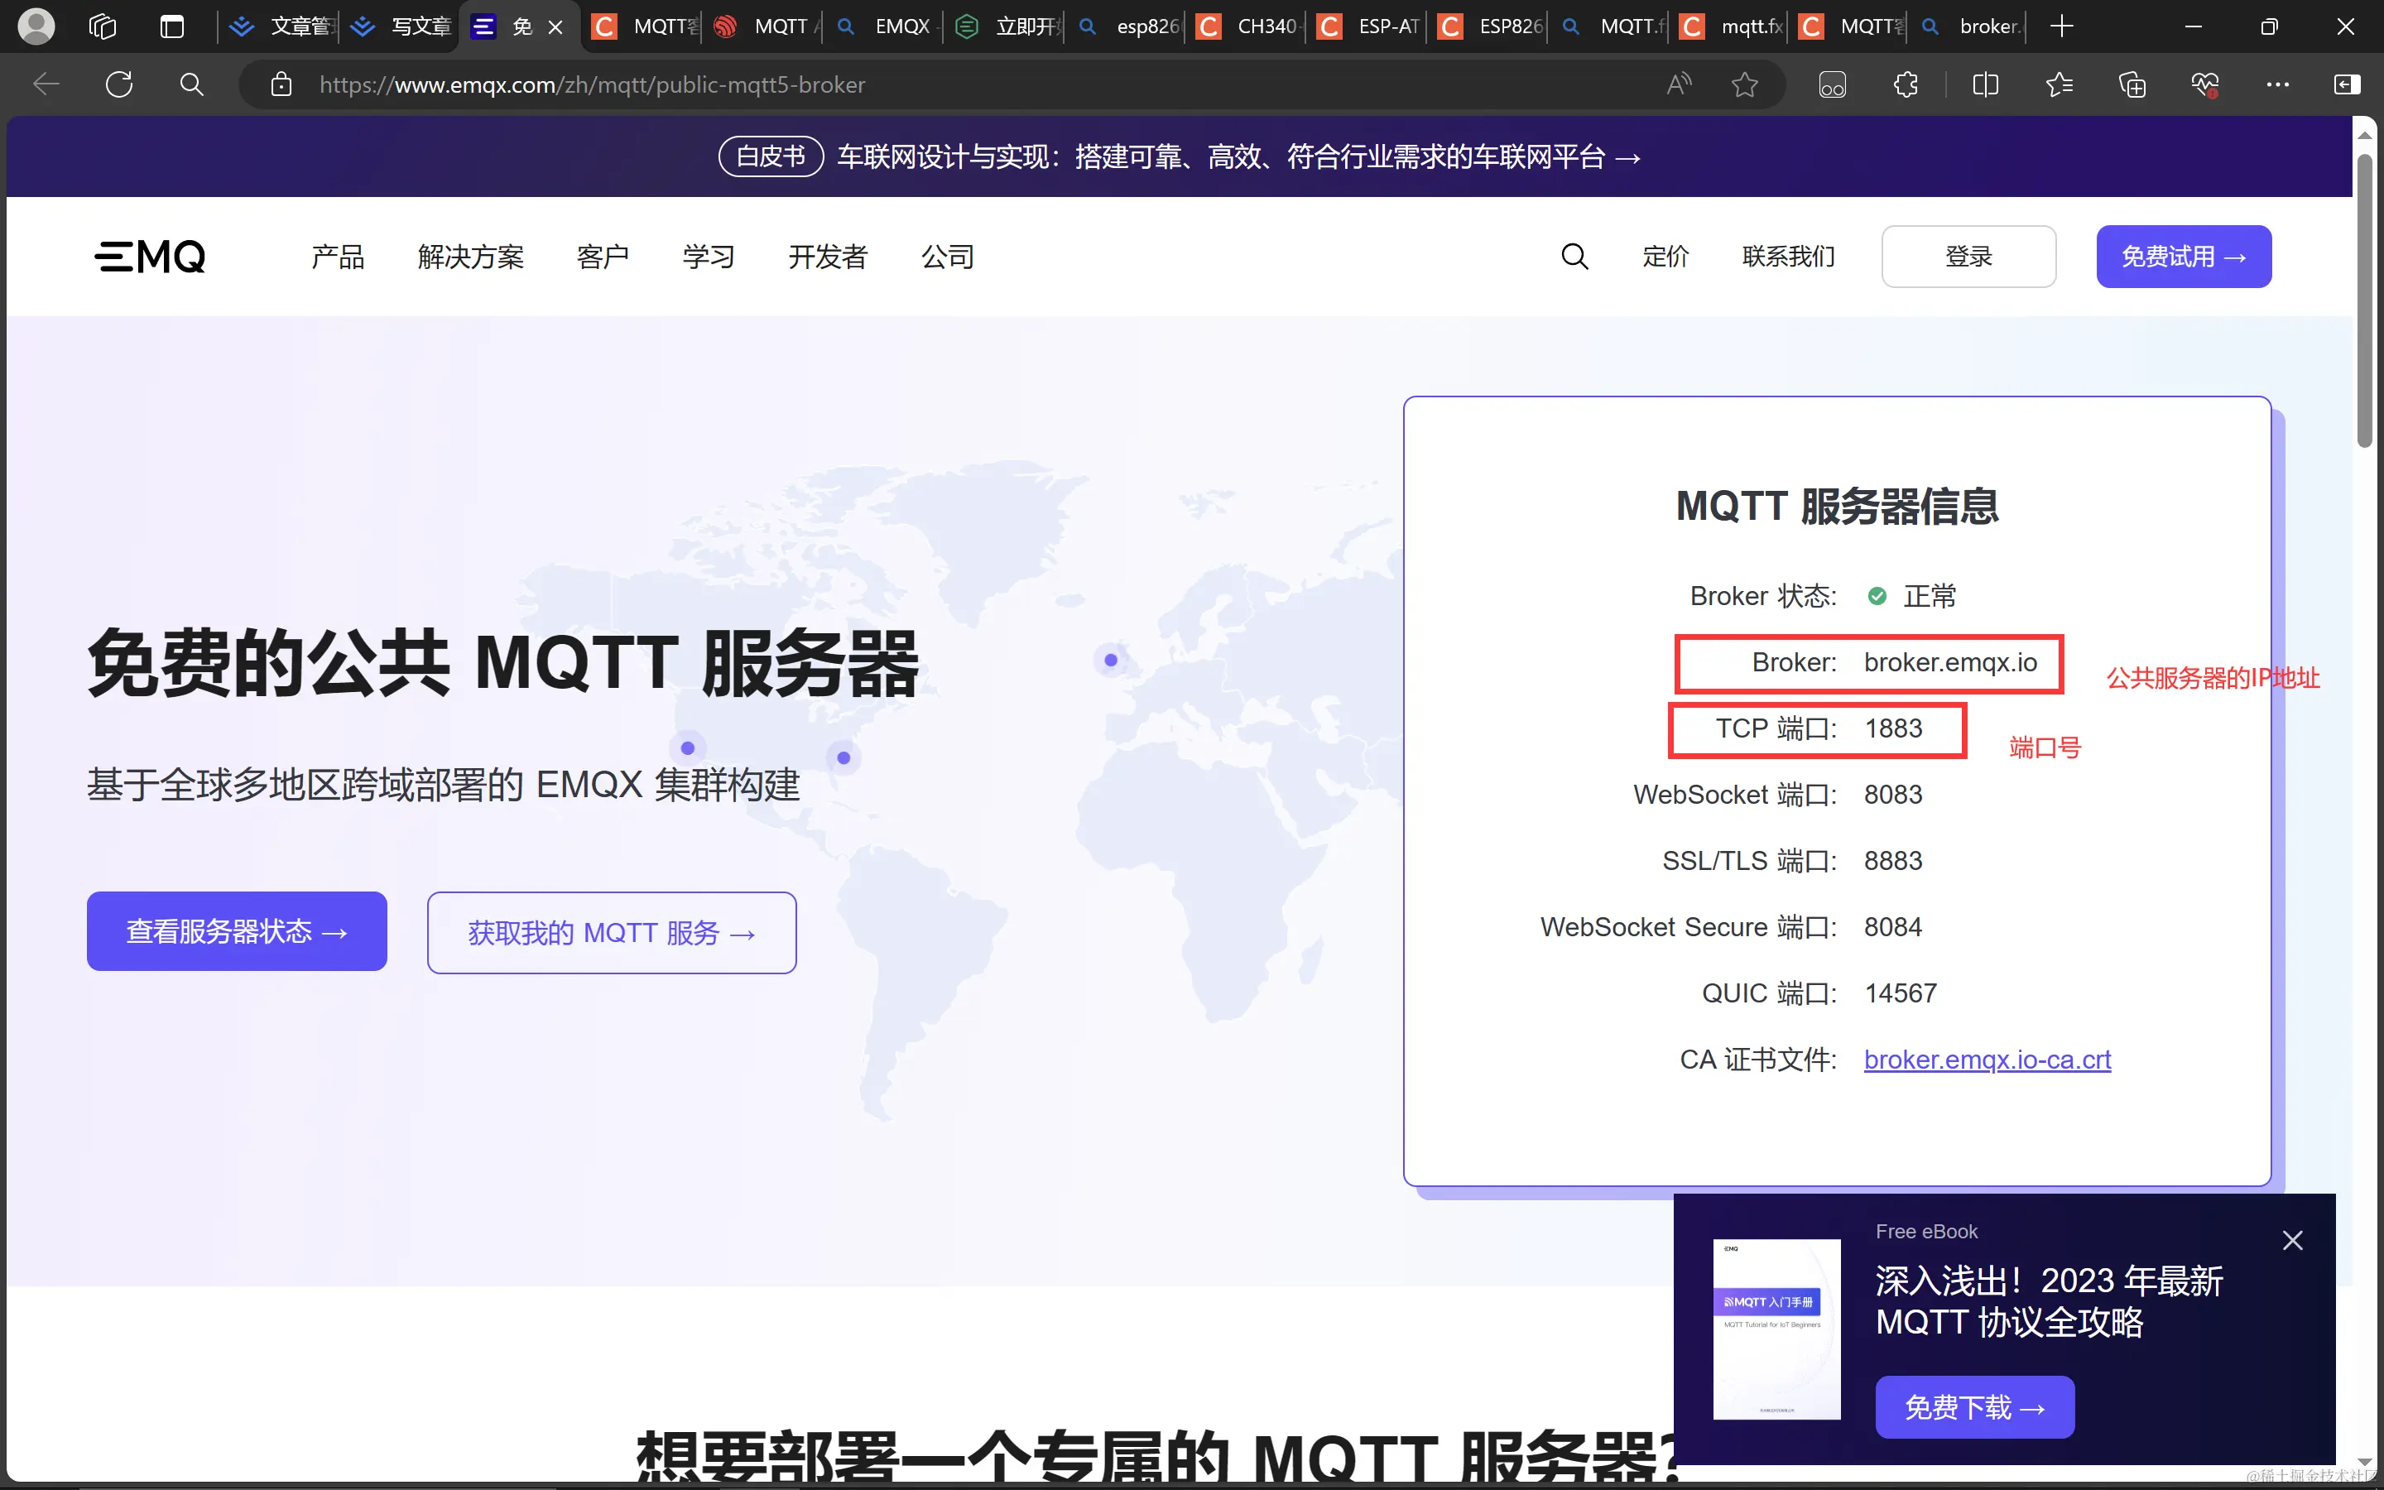Click the EMQ logo
The image size is (2384, 1490).
click(x=150, y=257)
